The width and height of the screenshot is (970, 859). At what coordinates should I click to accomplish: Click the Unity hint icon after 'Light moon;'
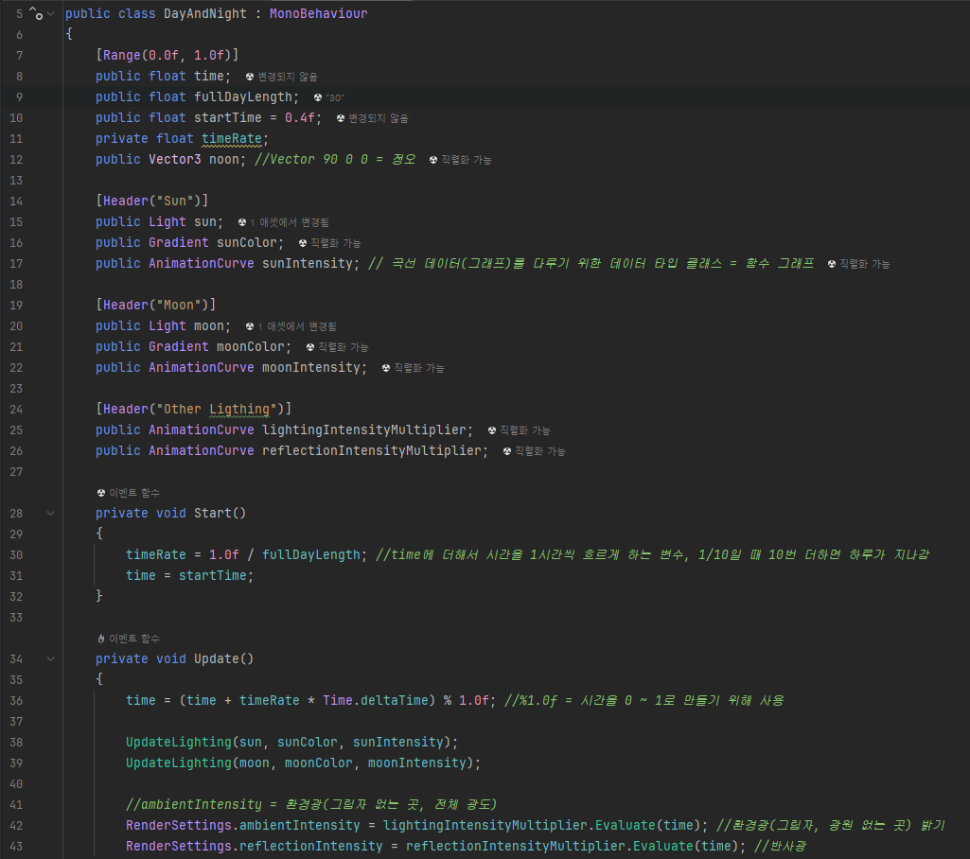[x=250, y=326]
